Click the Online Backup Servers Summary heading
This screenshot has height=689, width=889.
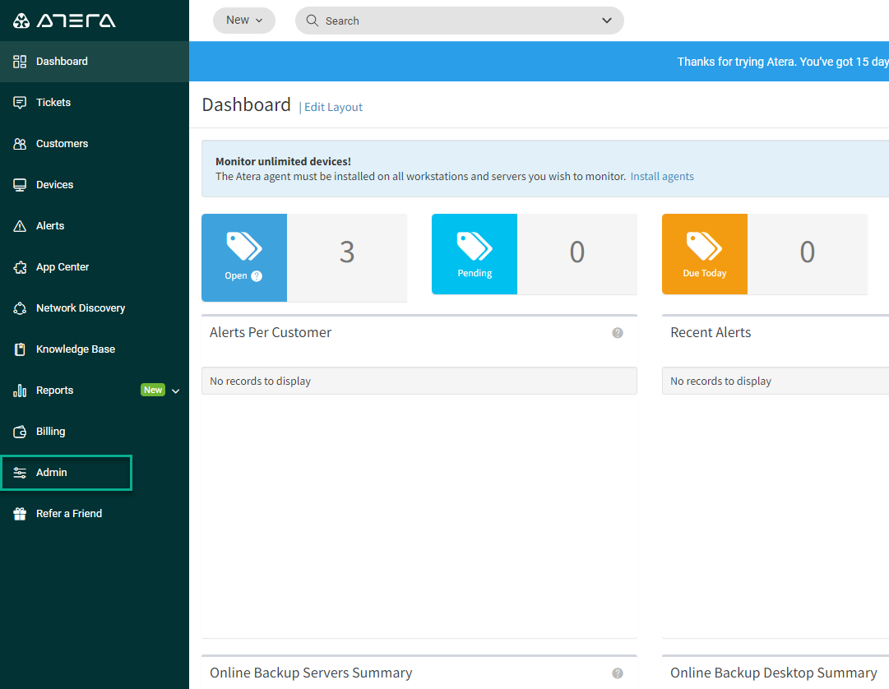tap(311, 673)
